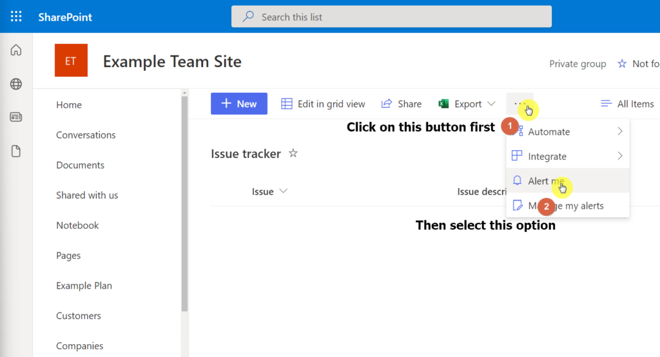This screenshot has height=357, width=660.
Task: Open Example Plan navigation link
Action: tap(84, 286)
